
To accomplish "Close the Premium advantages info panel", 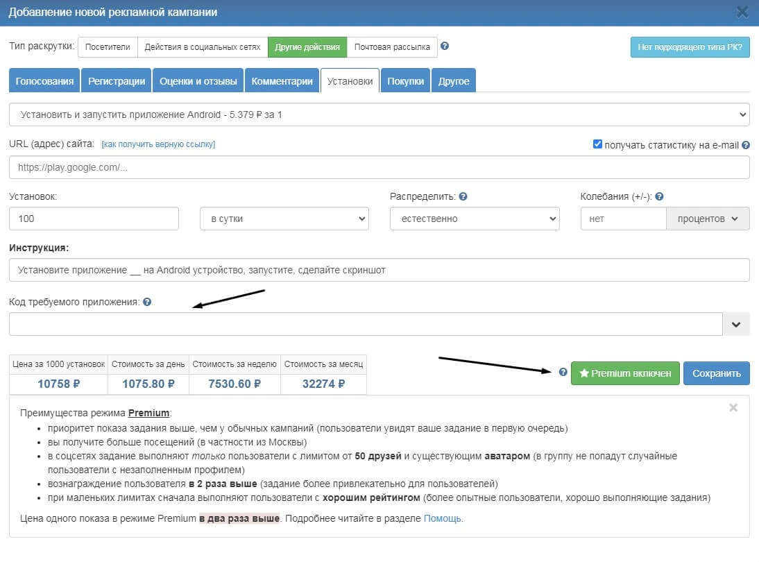I will click(733, 408).
